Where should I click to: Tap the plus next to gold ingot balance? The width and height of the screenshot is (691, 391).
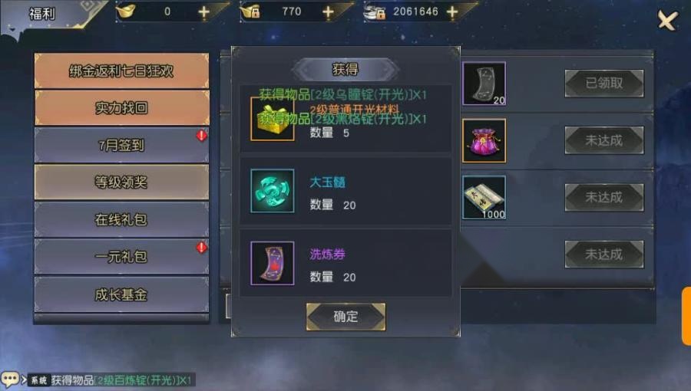[203, 11]
